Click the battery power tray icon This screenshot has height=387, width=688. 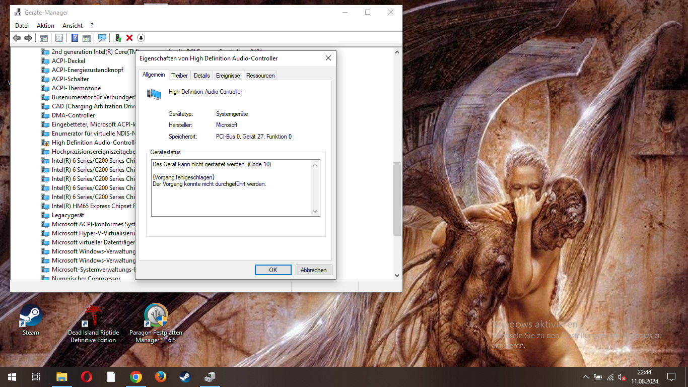[598, 377]
